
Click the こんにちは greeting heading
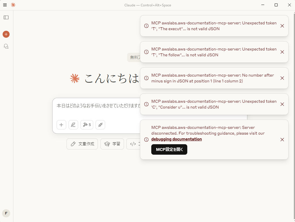pyautogui.click(x=112, y=78)
